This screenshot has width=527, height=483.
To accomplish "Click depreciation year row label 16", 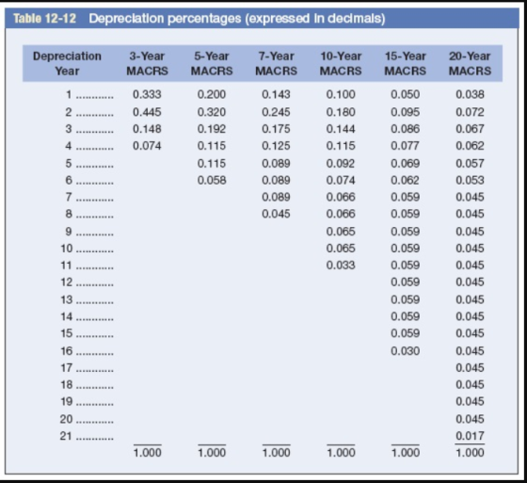I will (x=66, y=351).
